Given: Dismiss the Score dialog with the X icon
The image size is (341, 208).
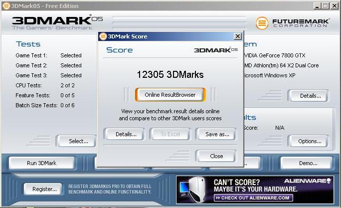Looking at the screenshot, I should click(237, 36).
